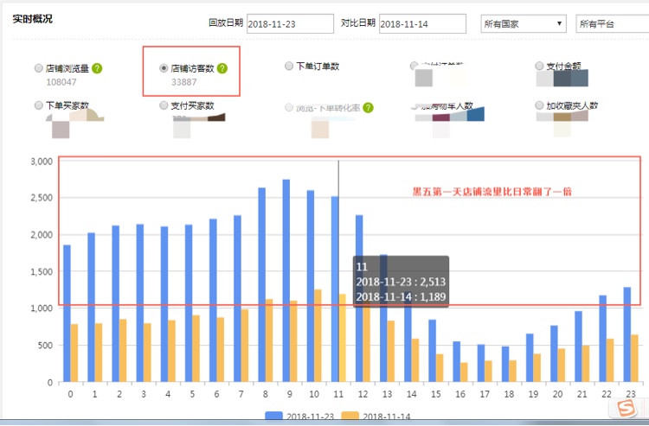Click the 对比日期 date field
Image resolution: width=649 pixels, height=426 pixels.
(422, 23)
